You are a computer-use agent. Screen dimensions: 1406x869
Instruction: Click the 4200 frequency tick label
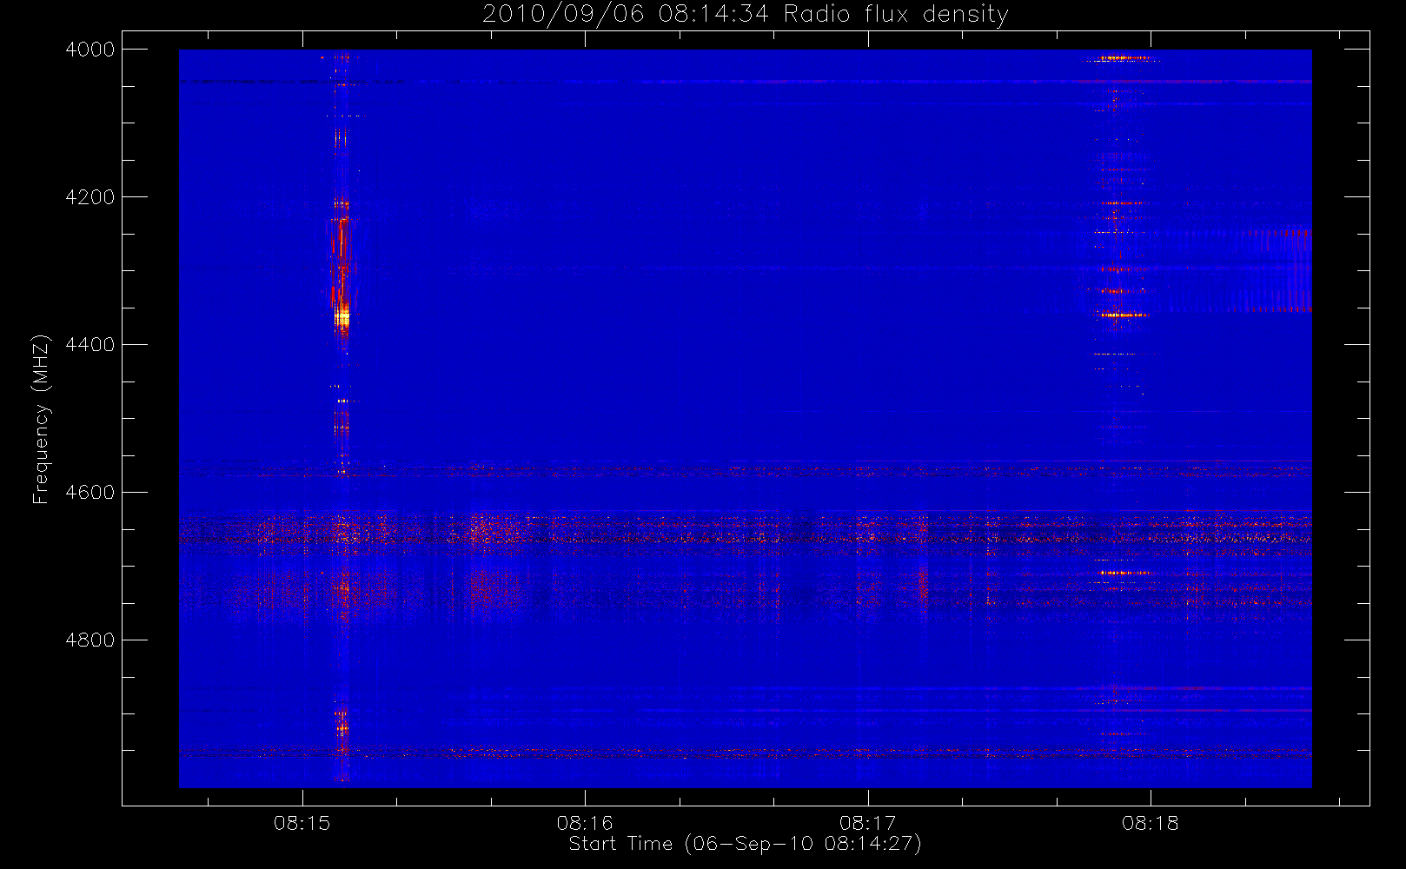90,197
